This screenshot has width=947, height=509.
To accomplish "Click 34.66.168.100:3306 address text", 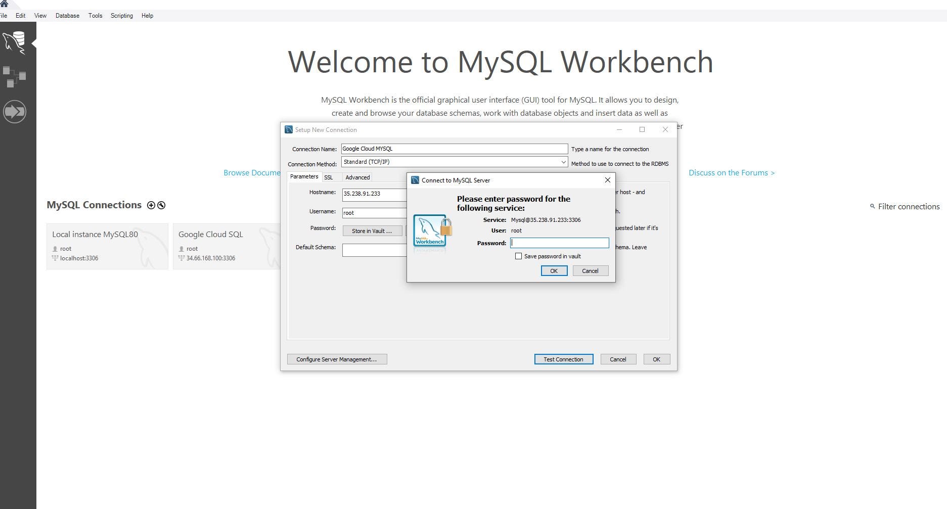I will tap(210, 258).
